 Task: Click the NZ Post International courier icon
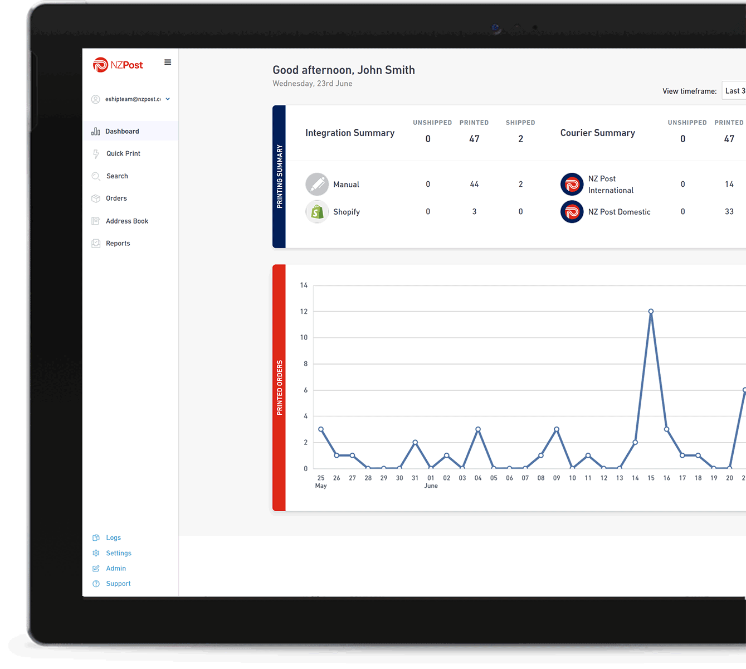(x=572, y=184)
